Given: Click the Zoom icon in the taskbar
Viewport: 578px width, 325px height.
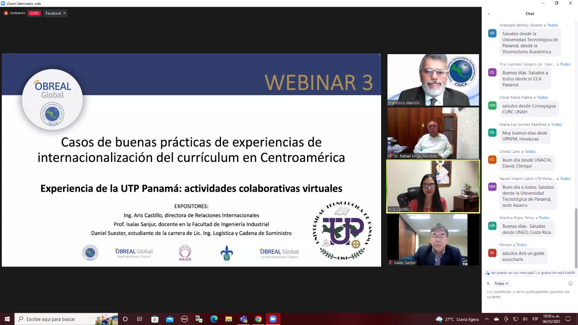Looking at the screenshot, I should [273, 319].
